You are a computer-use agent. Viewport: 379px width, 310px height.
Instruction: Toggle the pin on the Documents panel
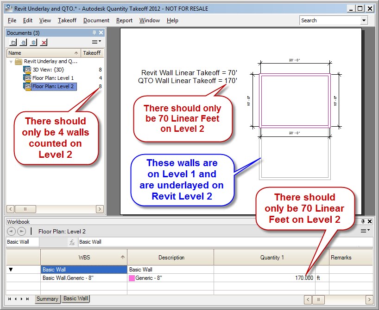(94, 32)
